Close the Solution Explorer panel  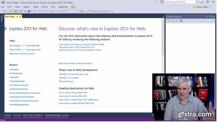click(x=213, y=17)
